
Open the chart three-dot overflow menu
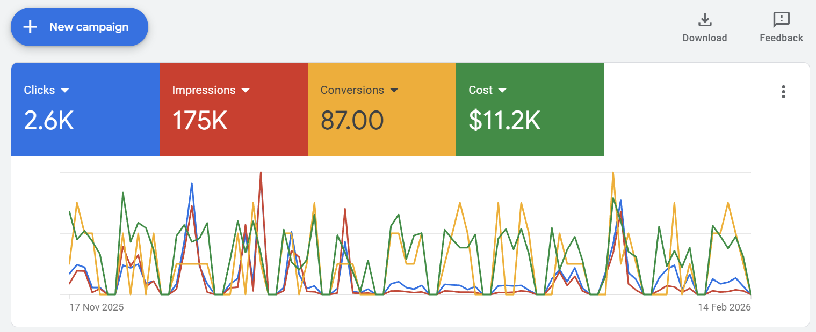[783, 92]
